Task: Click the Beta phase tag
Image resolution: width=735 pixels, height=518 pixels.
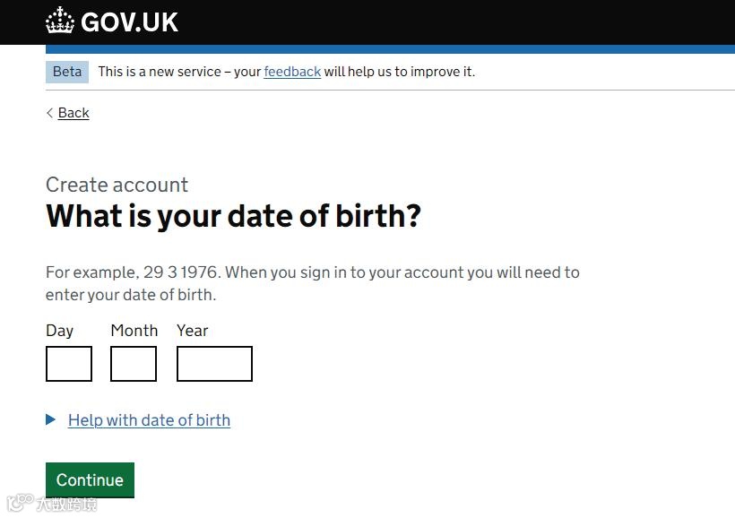Action: click(67, 72)
